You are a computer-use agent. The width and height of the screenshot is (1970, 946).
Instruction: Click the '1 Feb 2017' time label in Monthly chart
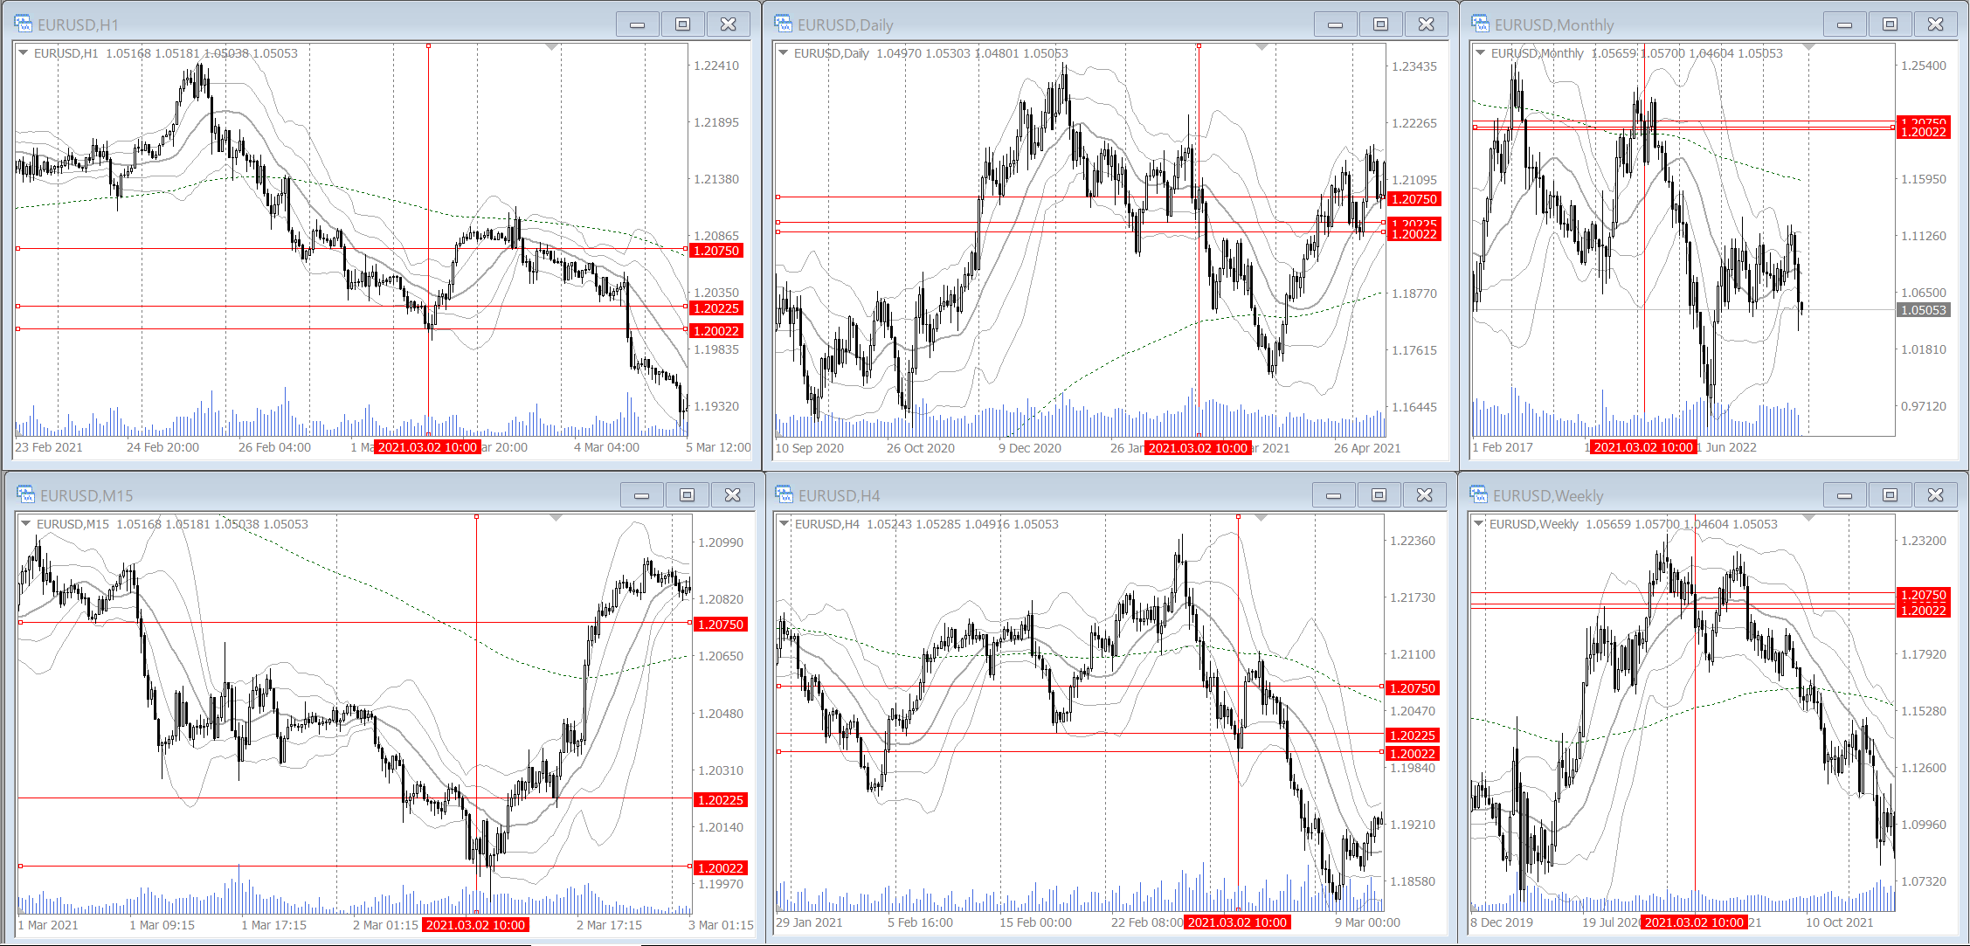1503,447
